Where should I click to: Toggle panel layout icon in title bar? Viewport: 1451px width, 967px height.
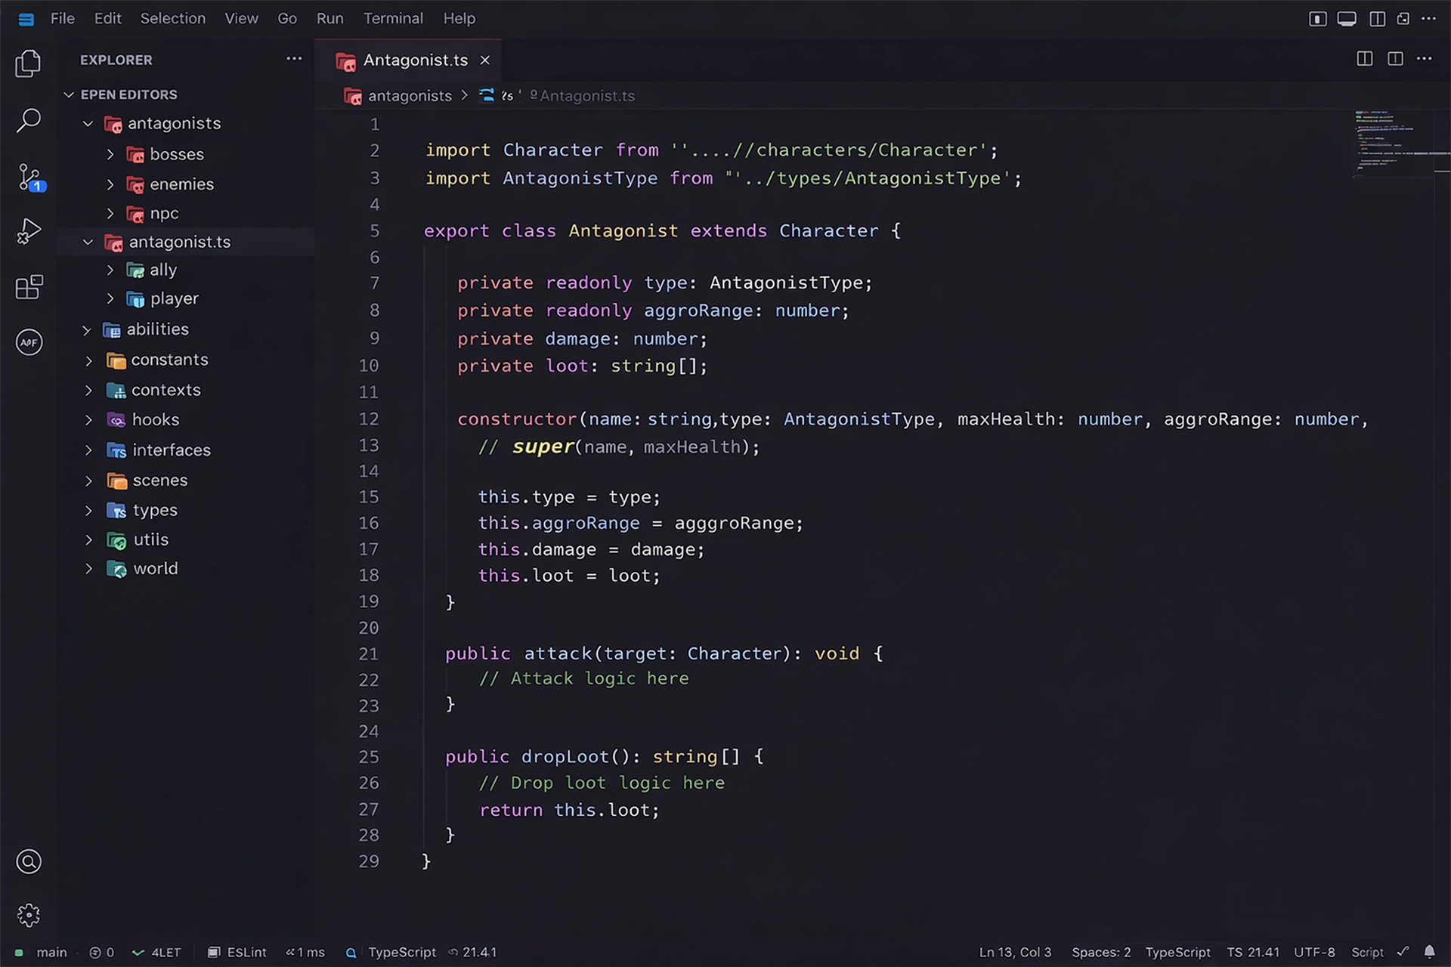1347,19
